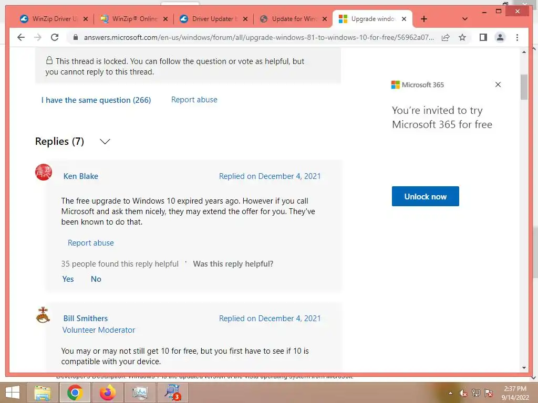Viewport: 538px width, 403px height.
Task: Launch Firefox from taskbar
Action: tap(107, 393)
